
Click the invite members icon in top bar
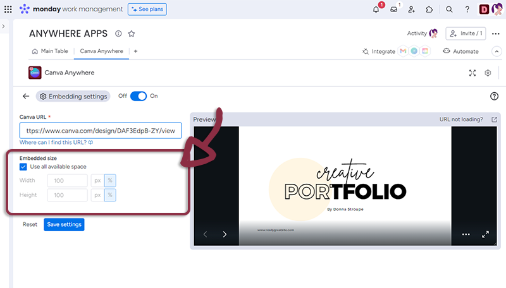(412, 9)
